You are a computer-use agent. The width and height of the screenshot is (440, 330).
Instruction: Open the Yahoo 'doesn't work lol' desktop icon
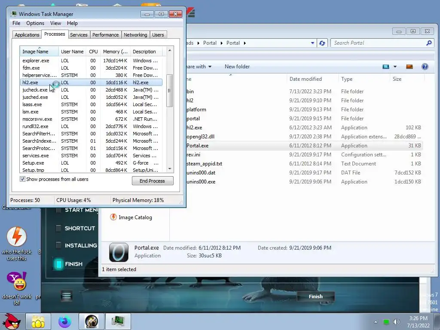pos(17,288)
